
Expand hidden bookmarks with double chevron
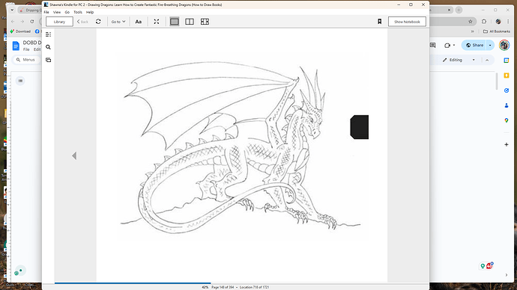pos(473,31)
